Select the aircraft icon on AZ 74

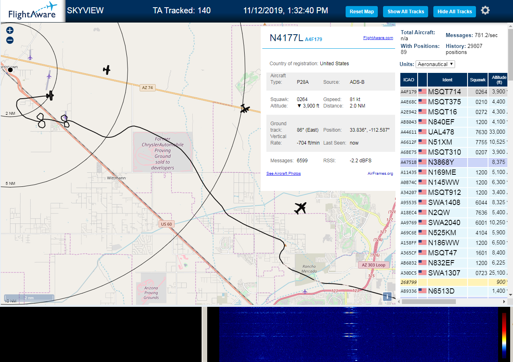point(245,109)
